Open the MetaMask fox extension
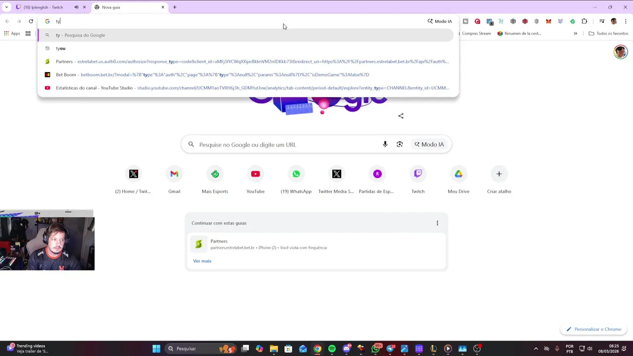The height and width of the screenshot is (356, 633). (548, 21)
